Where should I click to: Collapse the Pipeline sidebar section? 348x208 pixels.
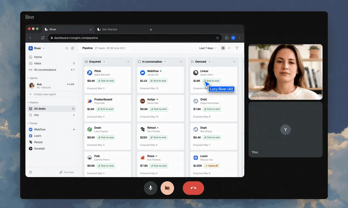(x=33, y=102)
